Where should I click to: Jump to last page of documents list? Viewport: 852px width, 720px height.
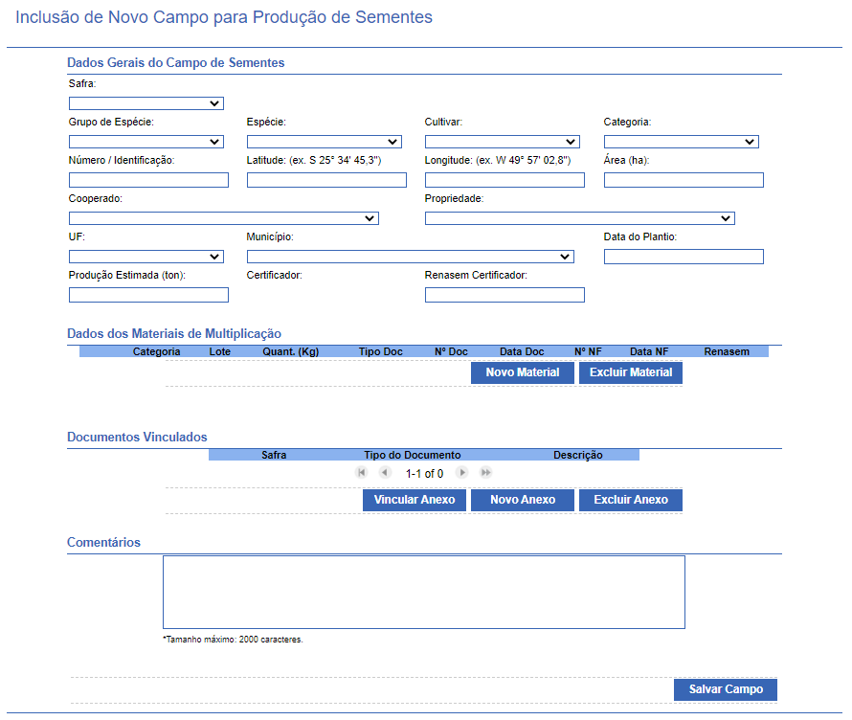tap(485, 472)
